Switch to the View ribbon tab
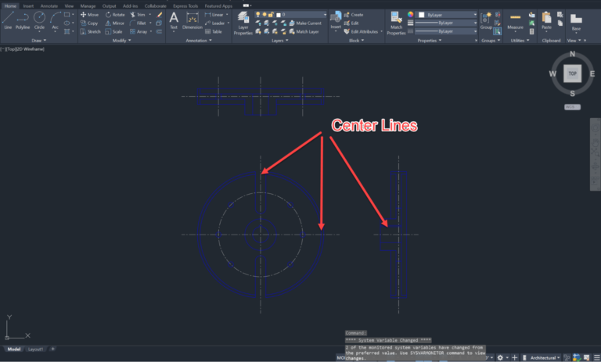 (69, 5)
